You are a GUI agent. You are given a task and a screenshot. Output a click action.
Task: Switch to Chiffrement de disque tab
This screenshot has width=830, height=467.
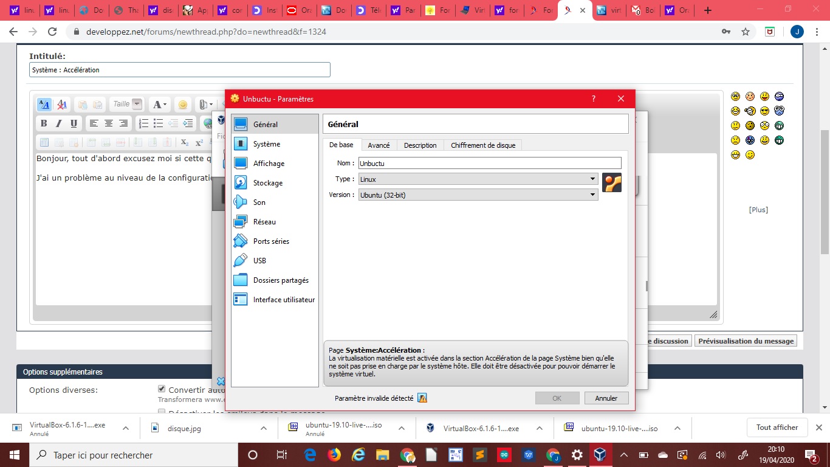pyautogui.click(x=483, y=145)
